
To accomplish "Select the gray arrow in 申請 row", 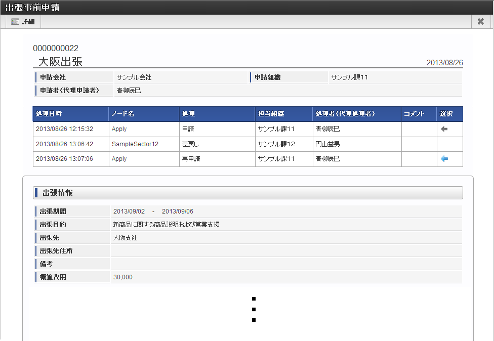I will pos(444,129).
